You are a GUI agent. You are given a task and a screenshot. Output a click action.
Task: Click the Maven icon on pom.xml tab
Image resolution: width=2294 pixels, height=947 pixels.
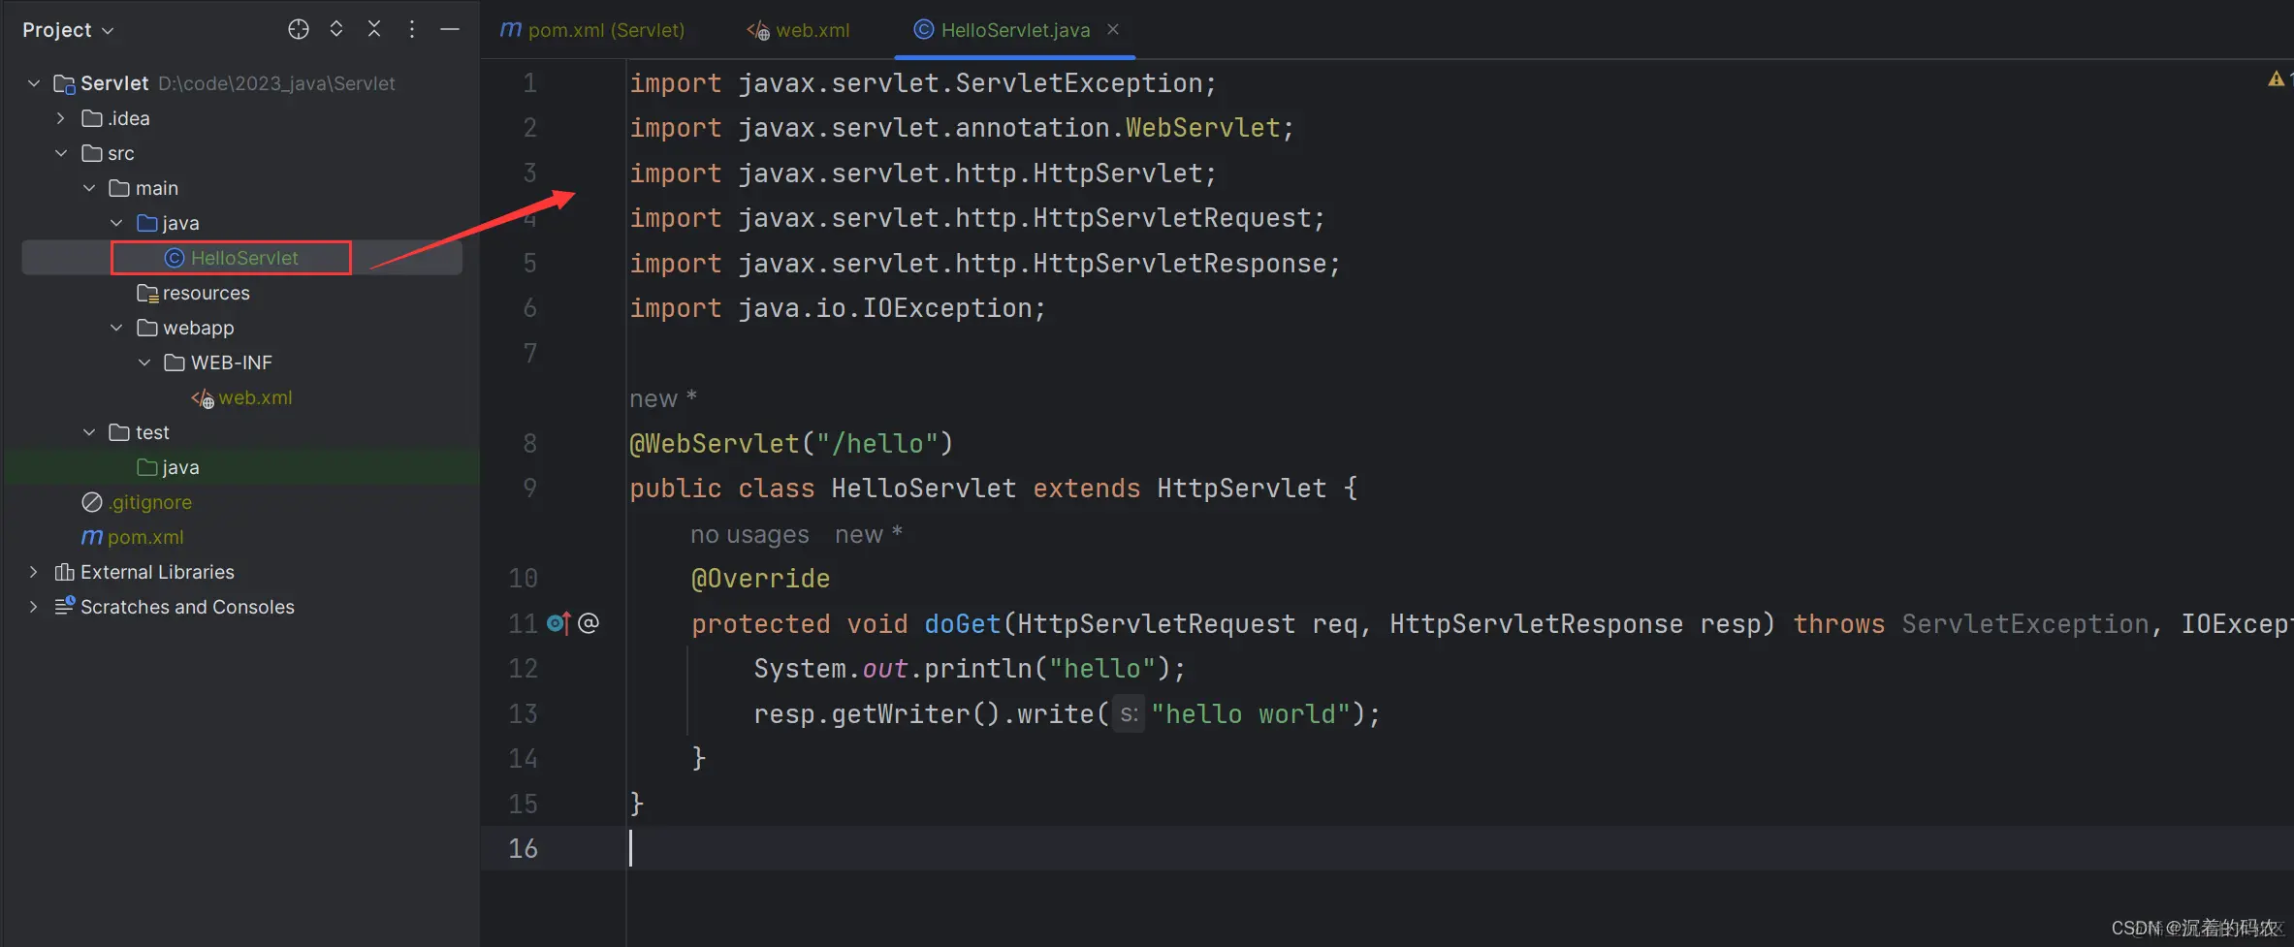point(510,30)
